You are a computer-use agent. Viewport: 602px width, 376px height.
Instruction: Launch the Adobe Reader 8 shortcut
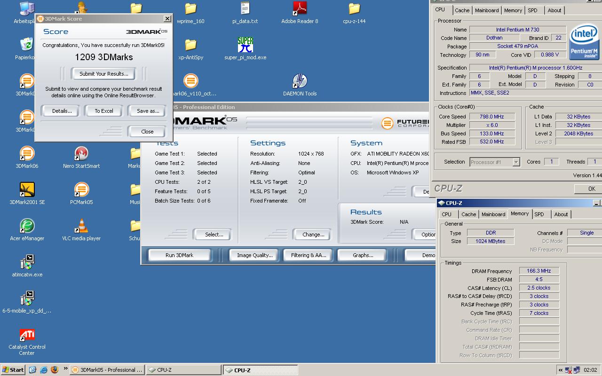300,8
